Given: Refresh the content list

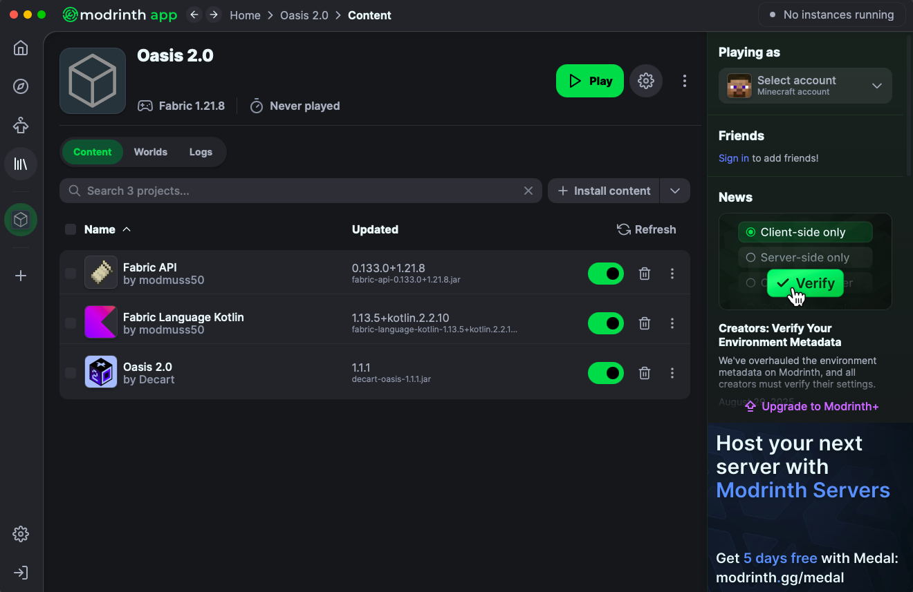Looking at the screenshot, I should (x=647, y=229).
